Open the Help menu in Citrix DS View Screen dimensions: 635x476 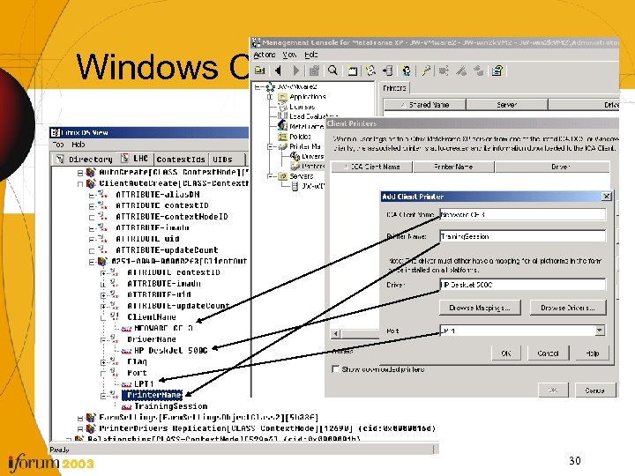[78, 144]
